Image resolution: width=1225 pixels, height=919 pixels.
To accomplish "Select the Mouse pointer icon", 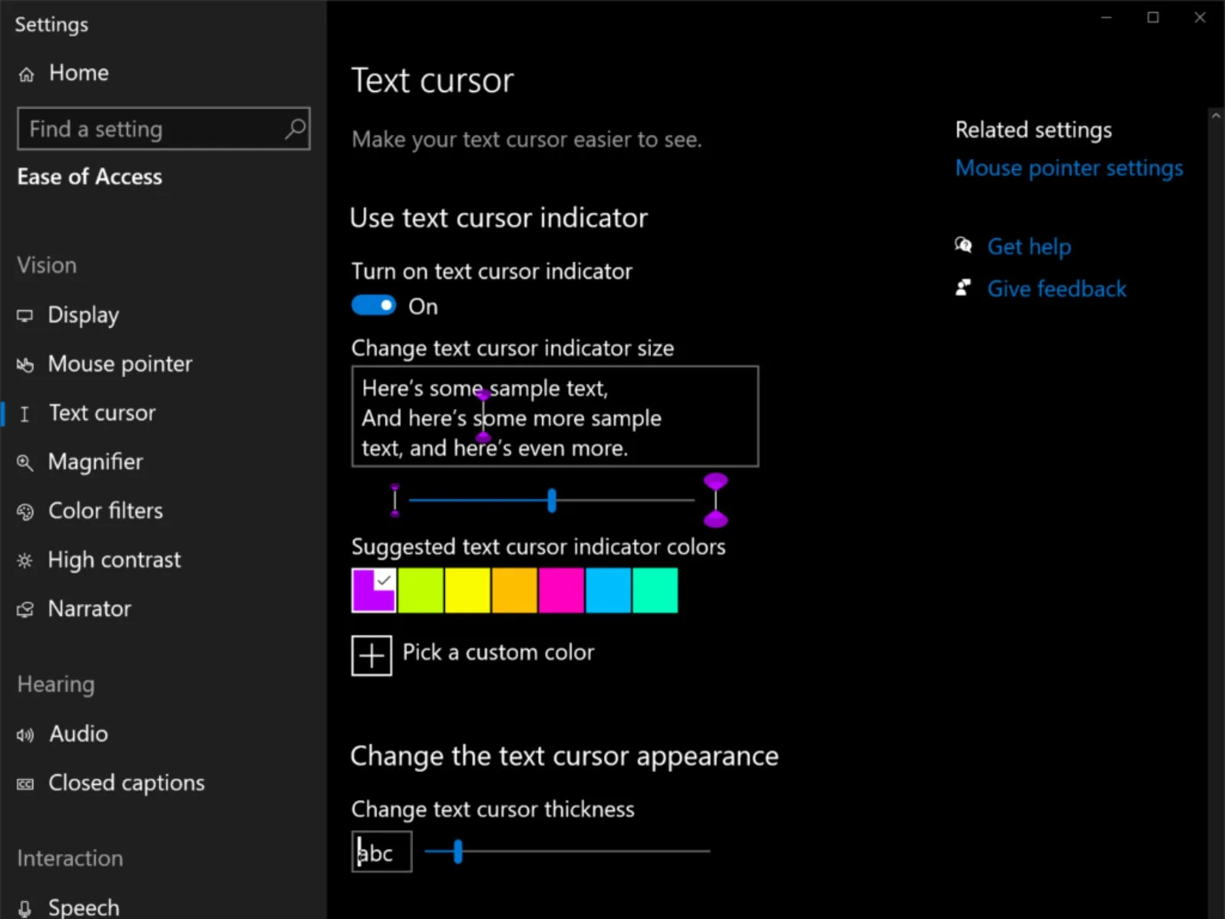I will pyautogui.click(x=25, y=365).
